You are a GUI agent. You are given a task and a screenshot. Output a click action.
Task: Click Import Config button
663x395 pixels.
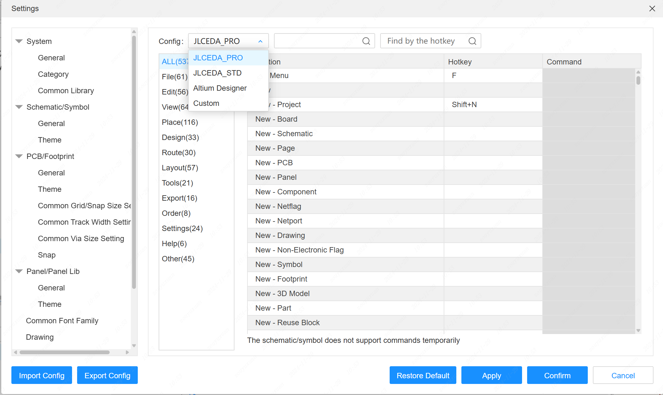coord(41,376)
